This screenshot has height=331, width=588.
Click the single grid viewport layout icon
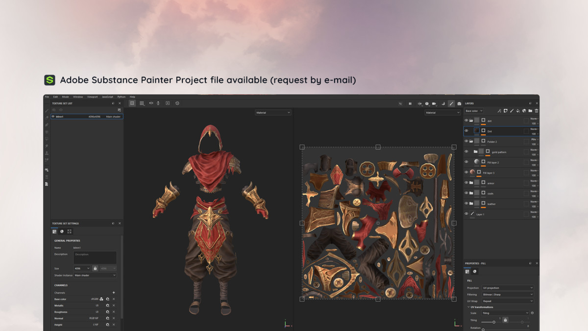pos(132,103)
